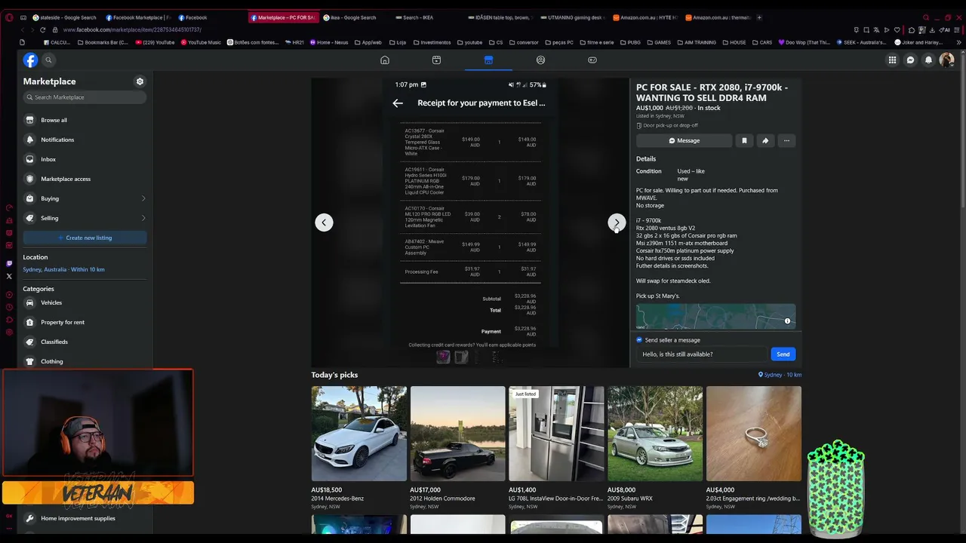Open the AIM TRAINING bookmarks folder
966x543 pixels.
(x=697, y=42)
